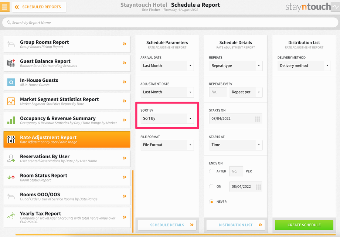The height and width of the screenshot is (237, 340).
Task: Click the green Create Schedule button
Action: click(304, 225)
